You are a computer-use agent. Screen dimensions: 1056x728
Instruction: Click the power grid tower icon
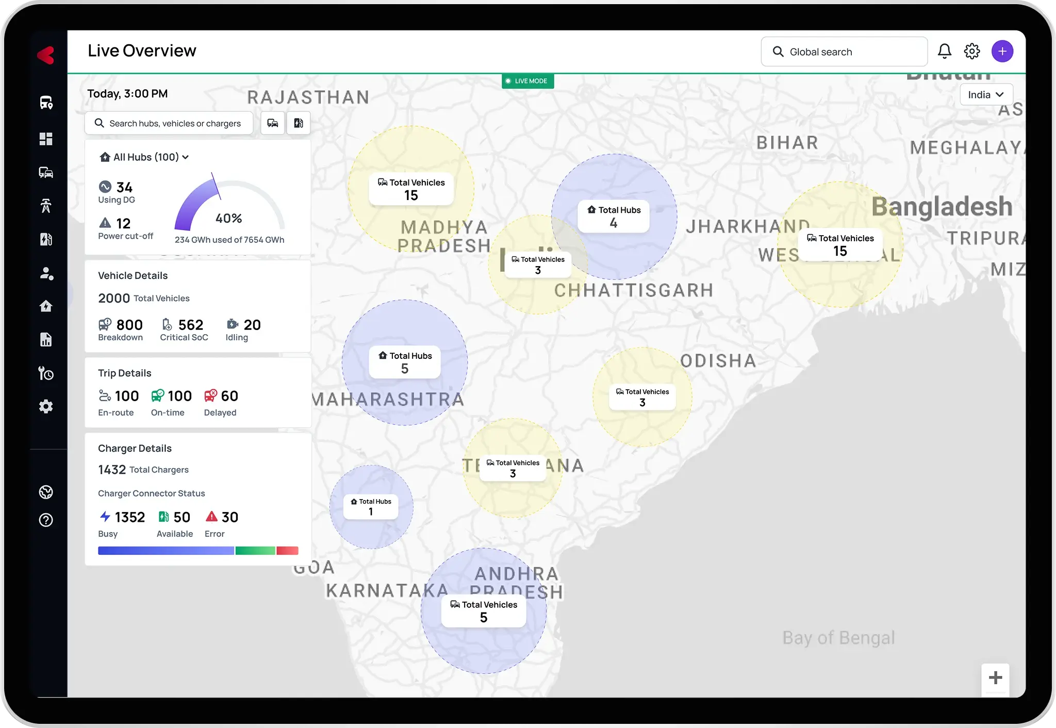46,206
